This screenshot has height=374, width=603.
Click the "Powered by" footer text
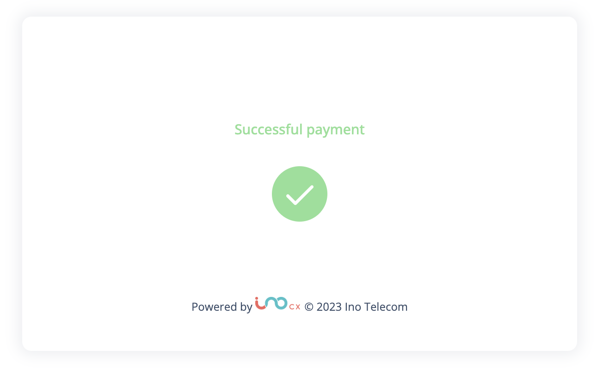(222, 307)
